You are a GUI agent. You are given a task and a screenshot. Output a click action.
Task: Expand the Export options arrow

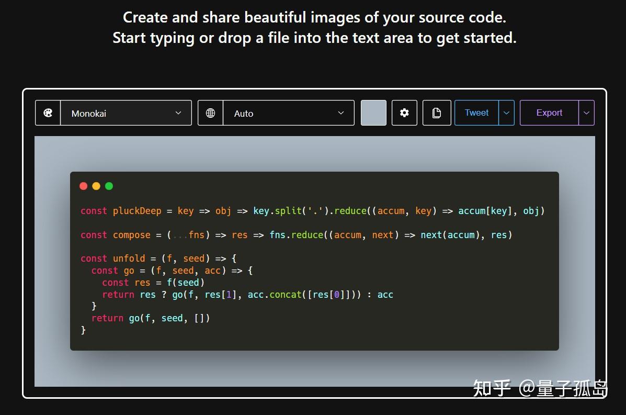[586, 113]
